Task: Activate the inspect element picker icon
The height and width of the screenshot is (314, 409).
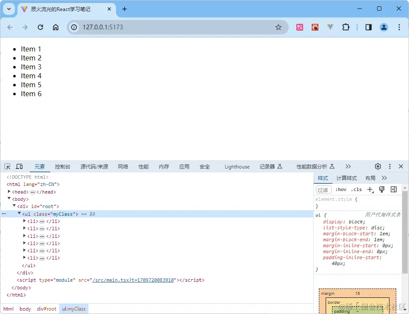Action: point(7,166)
